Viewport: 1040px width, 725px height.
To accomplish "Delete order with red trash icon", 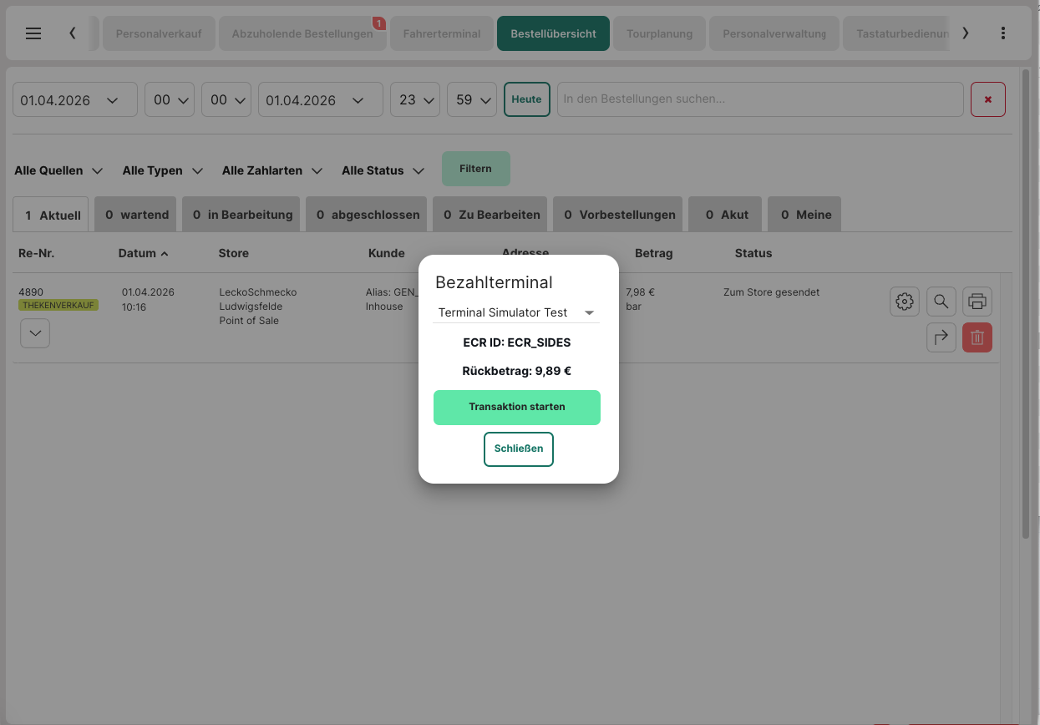I will tap(977, 337).
